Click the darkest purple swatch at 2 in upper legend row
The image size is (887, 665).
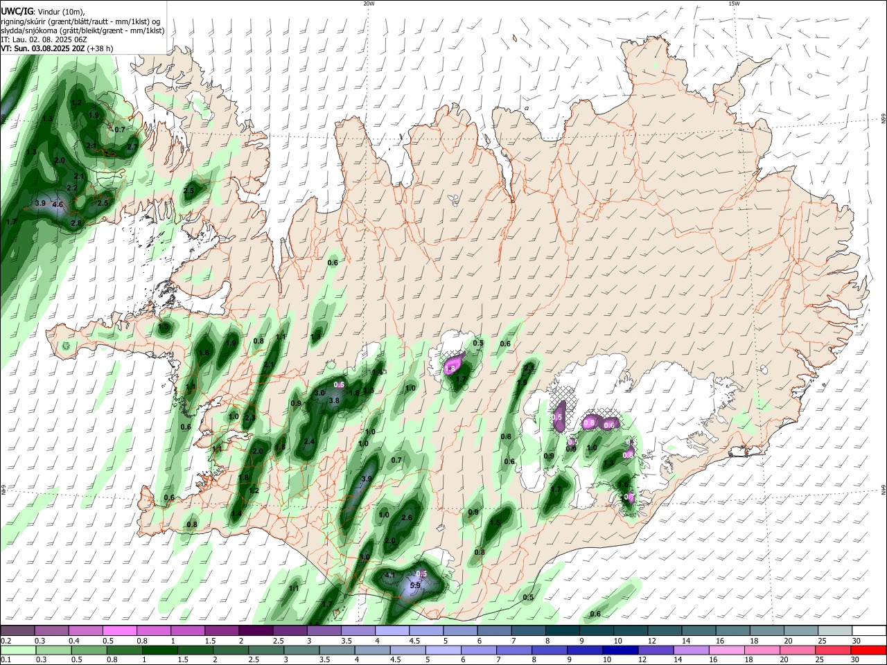click(256, 630)
